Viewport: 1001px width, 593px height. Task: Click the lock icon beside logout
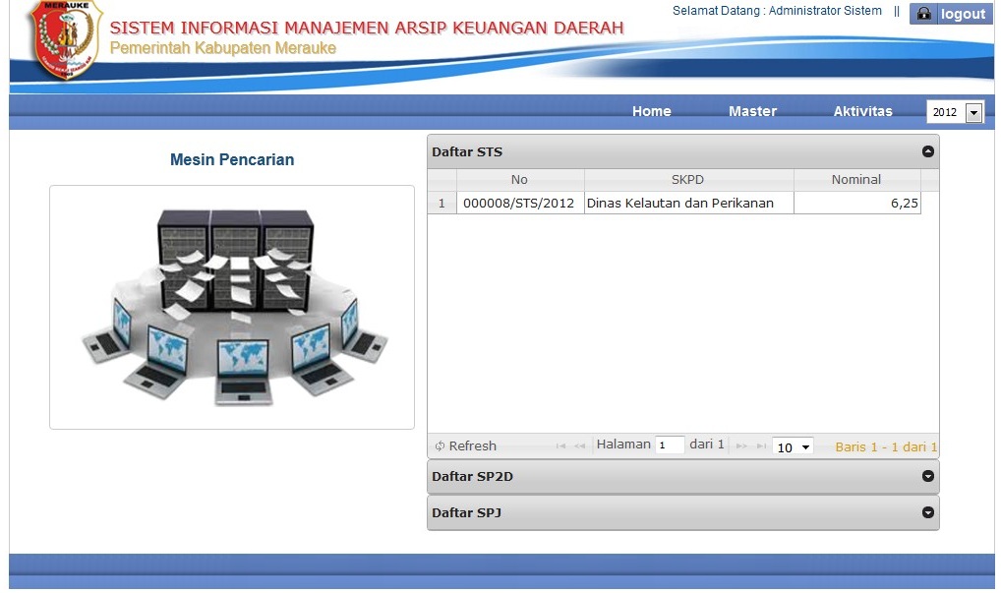click(x=924, y=14)
